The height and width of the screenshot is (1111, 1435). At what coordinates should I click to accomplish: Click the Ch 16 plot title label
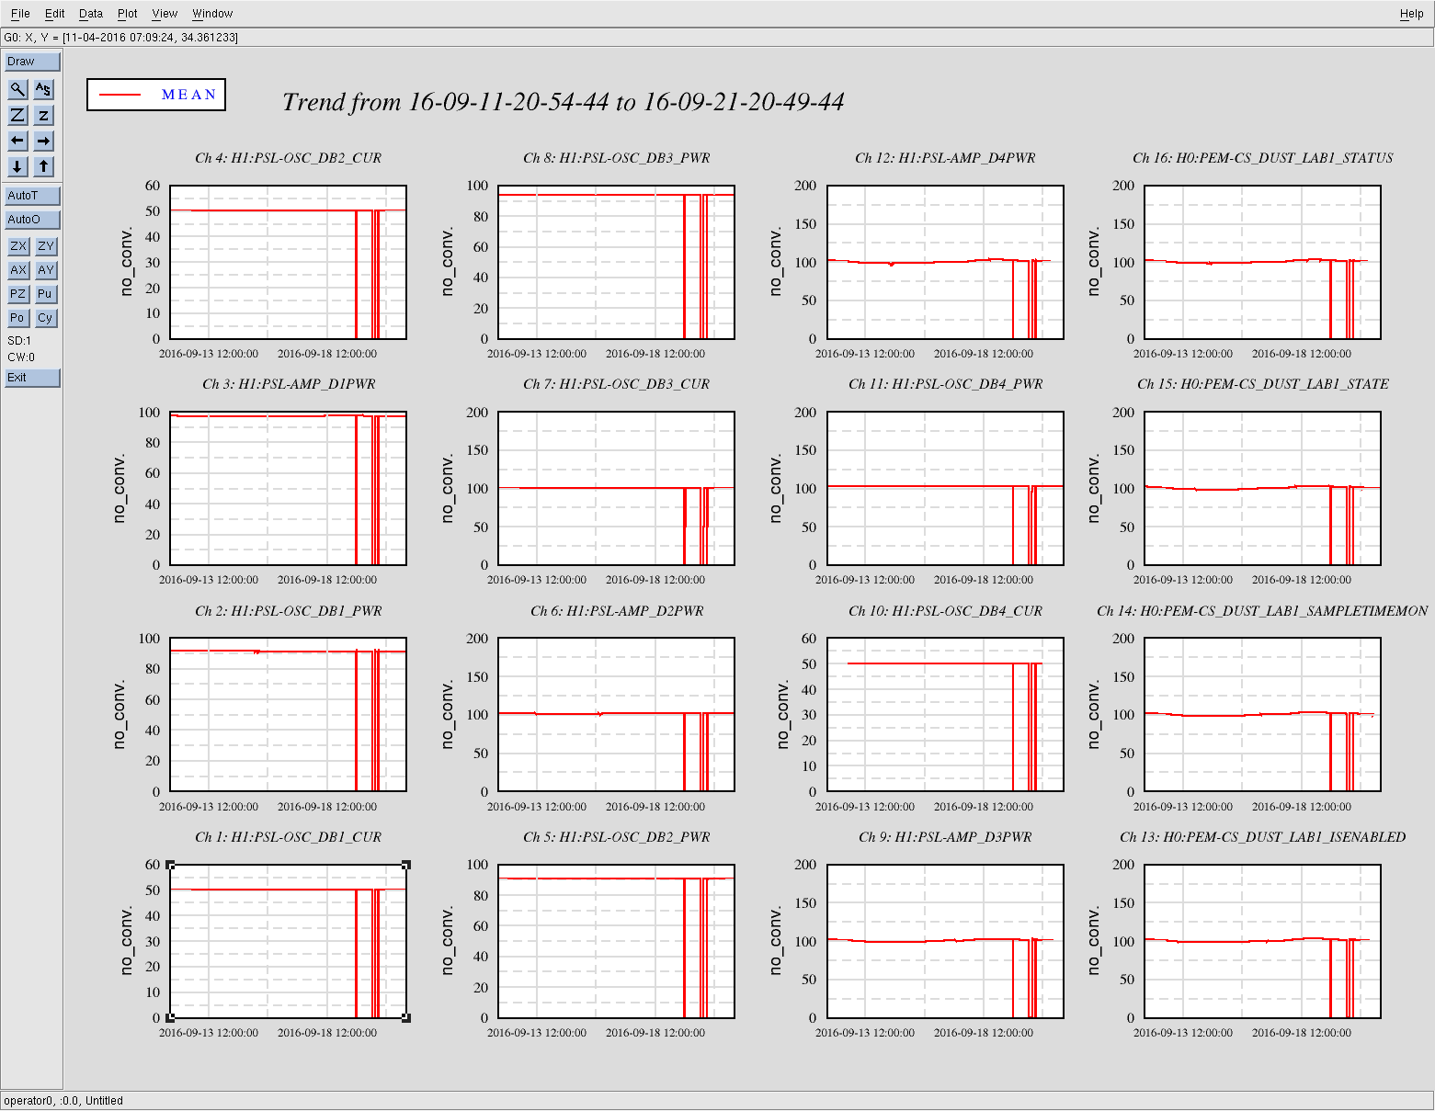click(x=1262, y=158)
